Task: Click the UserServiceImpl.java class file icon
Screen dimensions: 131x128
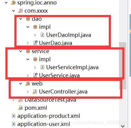Action: [x=42, y=67]
